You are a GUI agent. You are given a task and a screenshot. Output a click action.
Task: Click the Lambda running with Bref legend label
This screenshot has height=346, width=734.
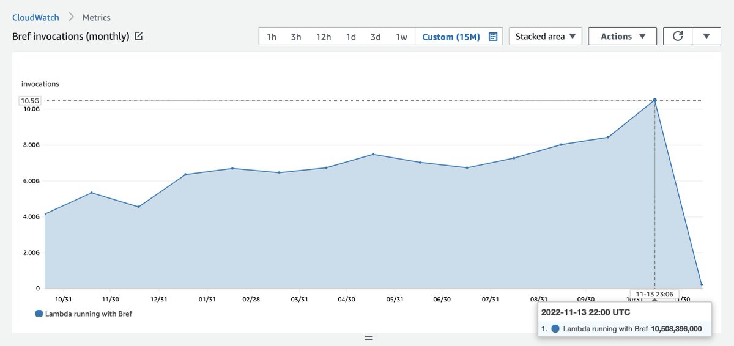[89, 314]
